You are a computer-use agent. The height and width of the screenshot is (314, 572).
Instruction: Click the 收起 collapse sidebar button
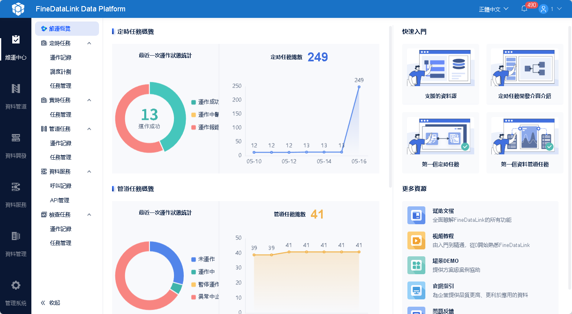coord(51,303)
